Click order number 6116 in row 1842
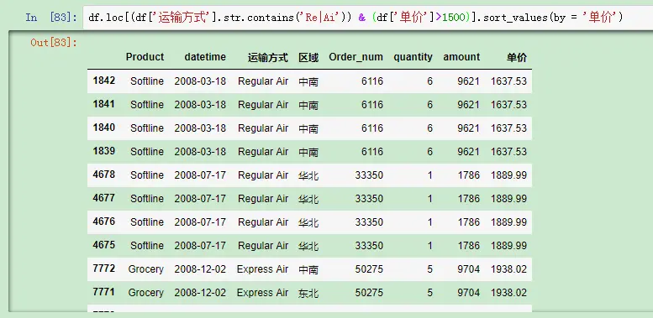The height and width of the screenshot is (318, 653). point(372,81)
